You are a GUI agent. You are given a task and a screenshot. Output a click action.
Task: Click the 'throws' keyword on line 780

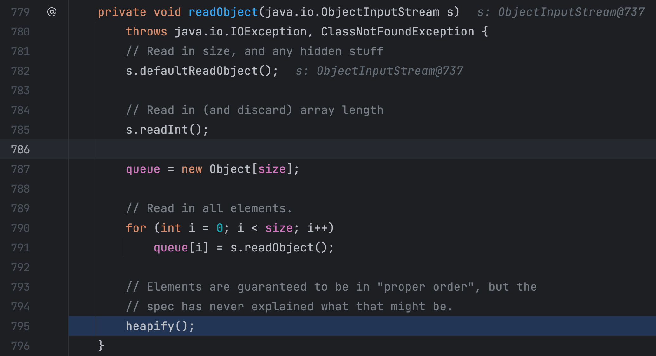pyautogui.click(x=146, y=32)
